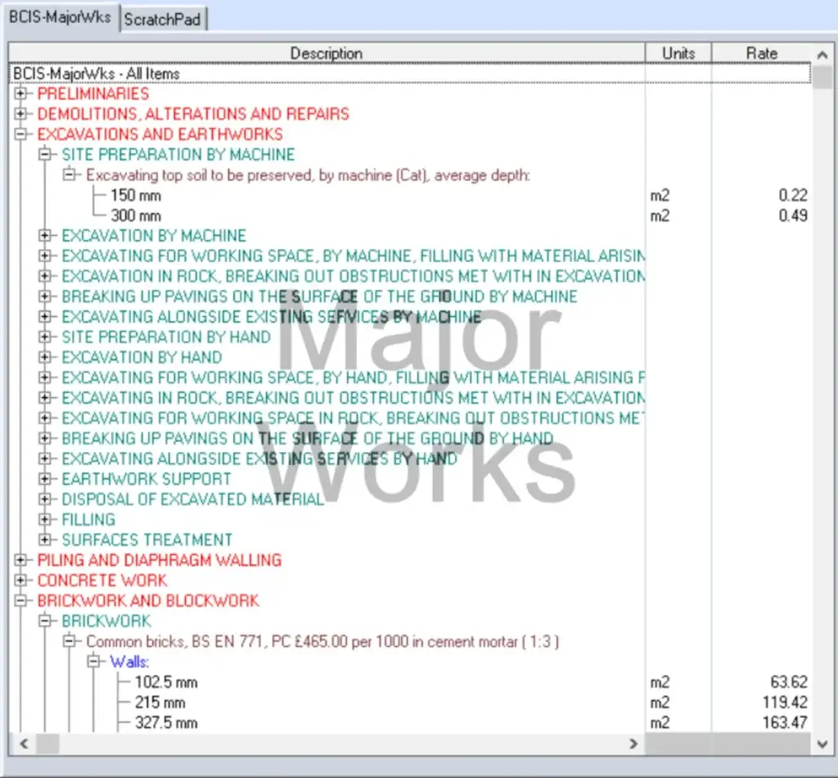
Task: Click the horizontal scrollbar left arrow
Action: 24,744
